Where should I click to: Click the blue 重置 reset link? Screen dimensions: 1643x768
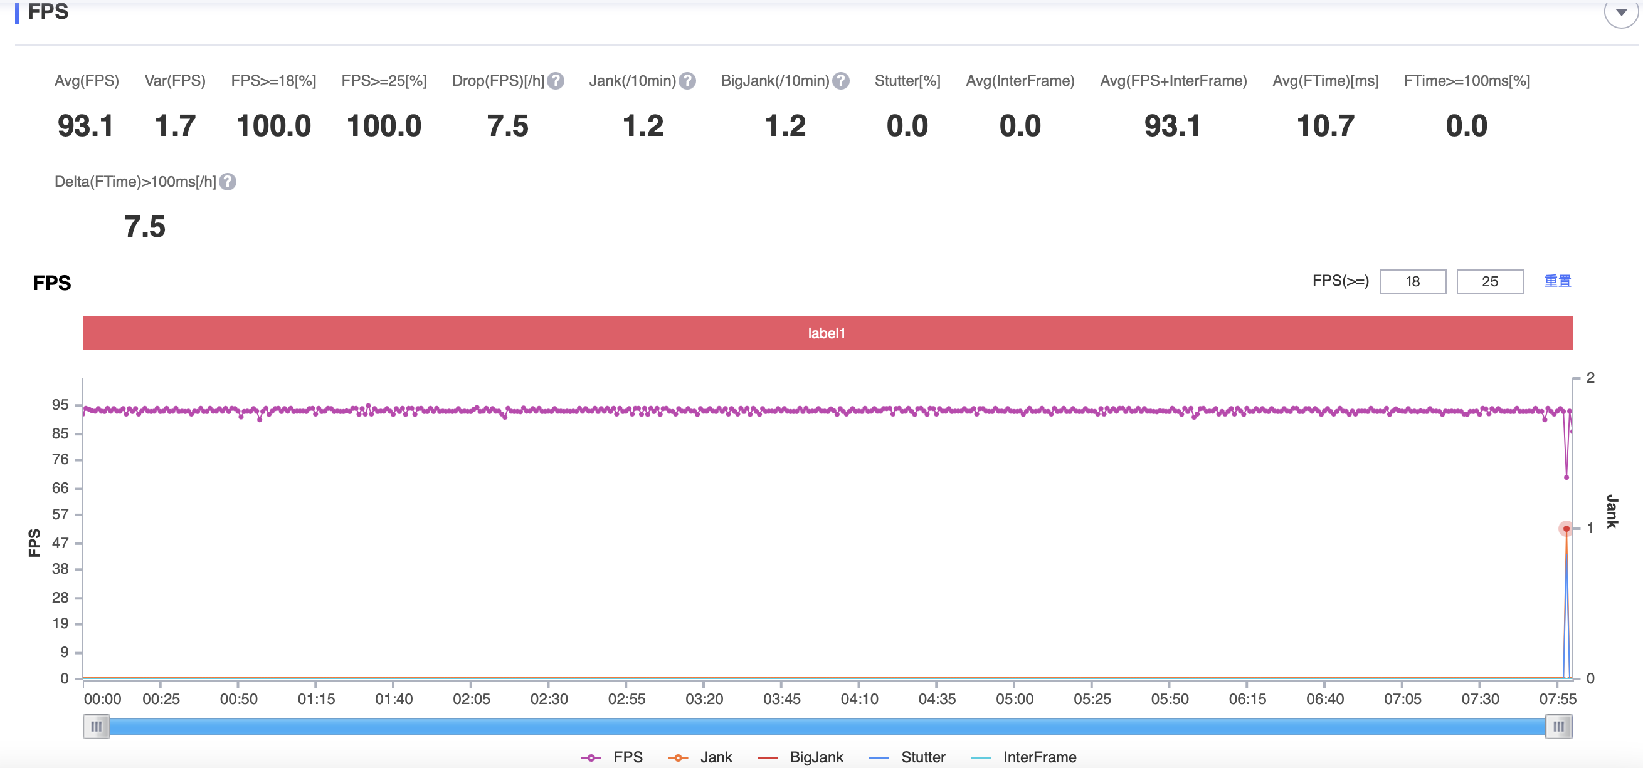coord(1557,281)
